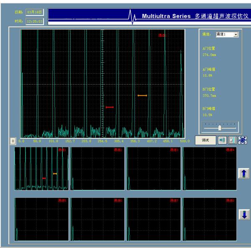Select the channel 2 waveform thumbnail
The image size is (251, 251).
coord(97,169)
